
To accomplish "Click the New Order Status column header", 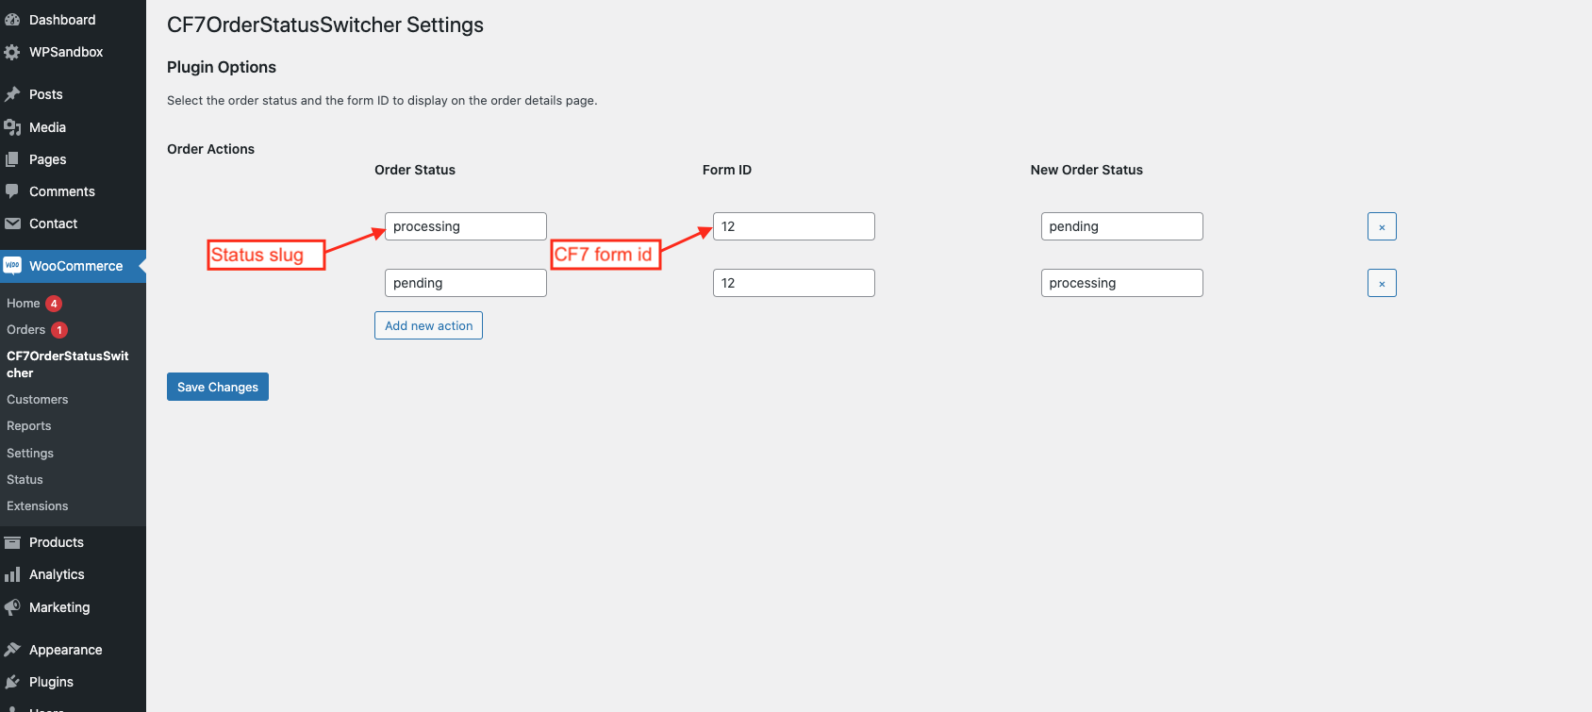I will [1086, 170].
